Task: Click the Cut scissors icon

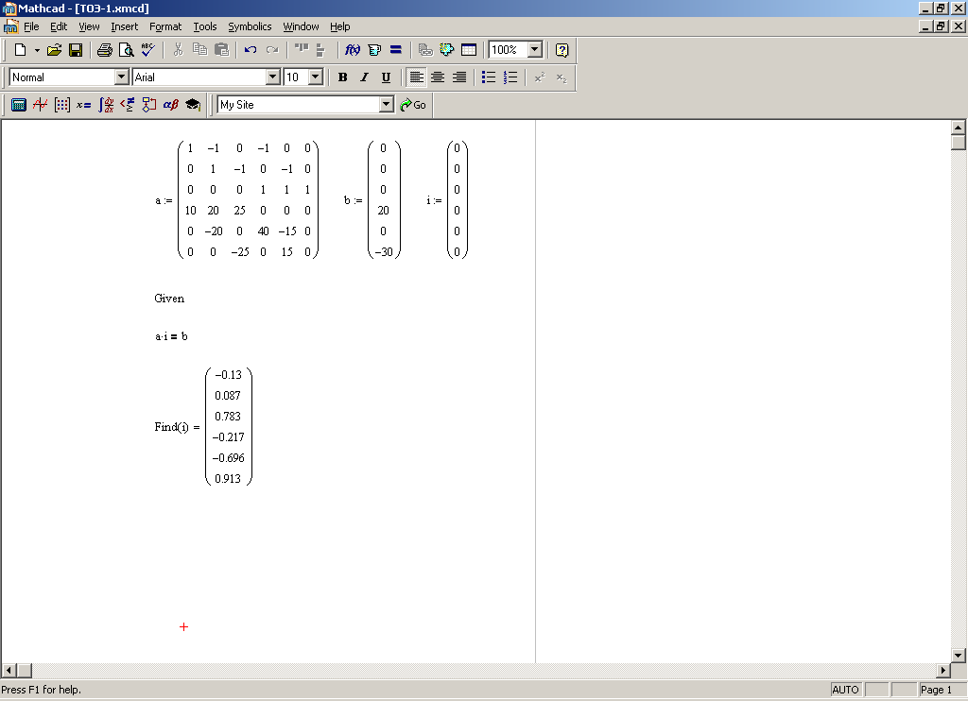Action: [x=179, y=50]
